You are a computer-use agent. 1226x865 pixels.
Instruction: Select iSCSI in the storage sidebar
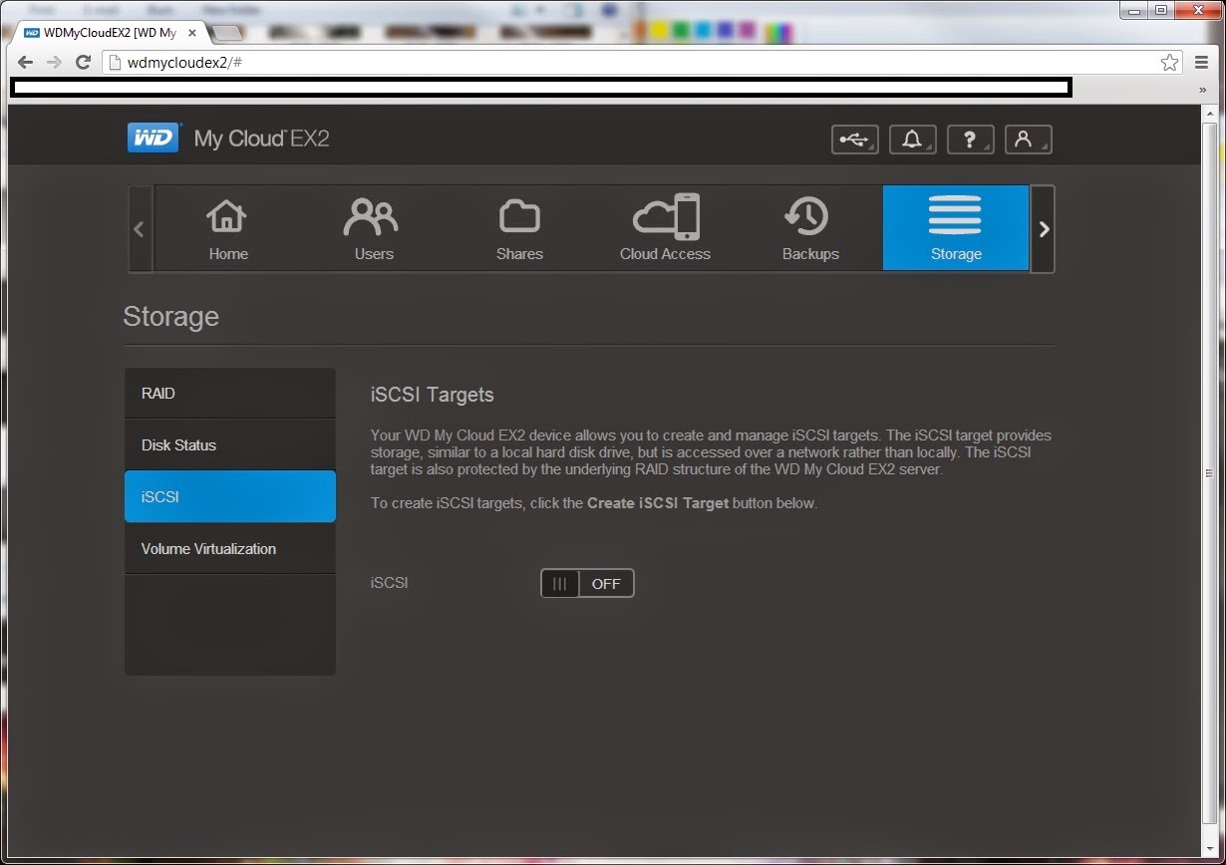coord(230,496)
